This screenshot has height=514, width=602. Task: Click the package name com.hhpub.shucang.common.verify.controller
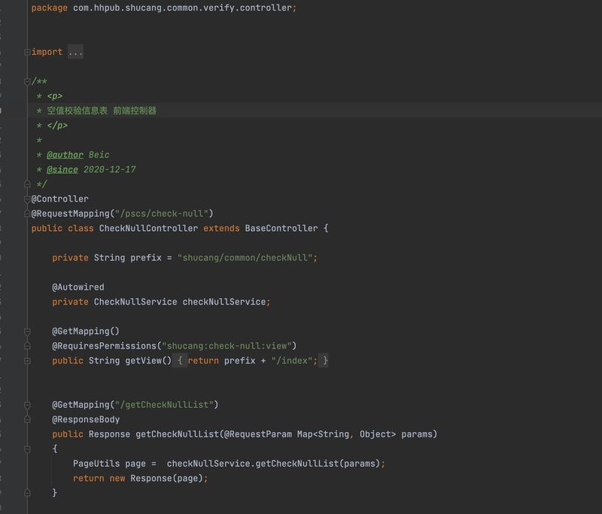(182, 8)
